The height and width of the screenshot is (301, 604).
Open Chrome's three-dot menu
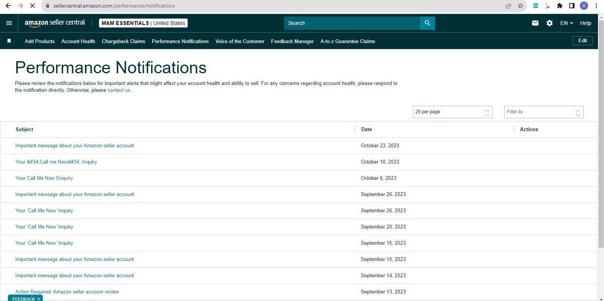(596, 6)
